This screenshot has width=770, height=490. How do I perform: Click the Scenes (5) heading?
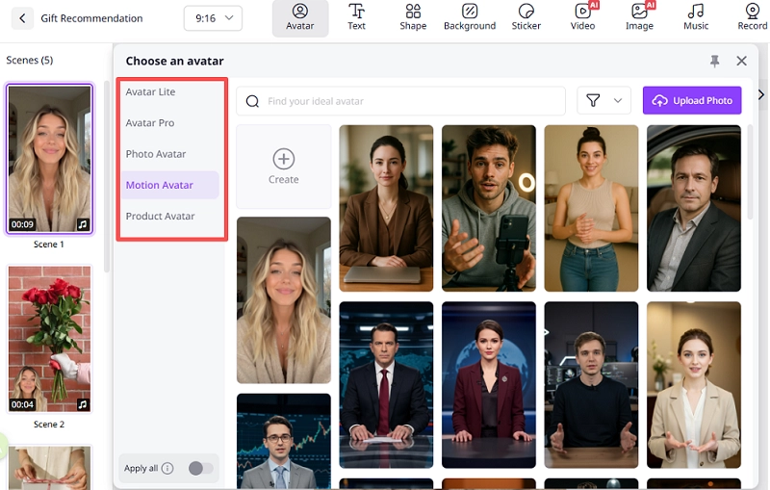pos(30,60)
